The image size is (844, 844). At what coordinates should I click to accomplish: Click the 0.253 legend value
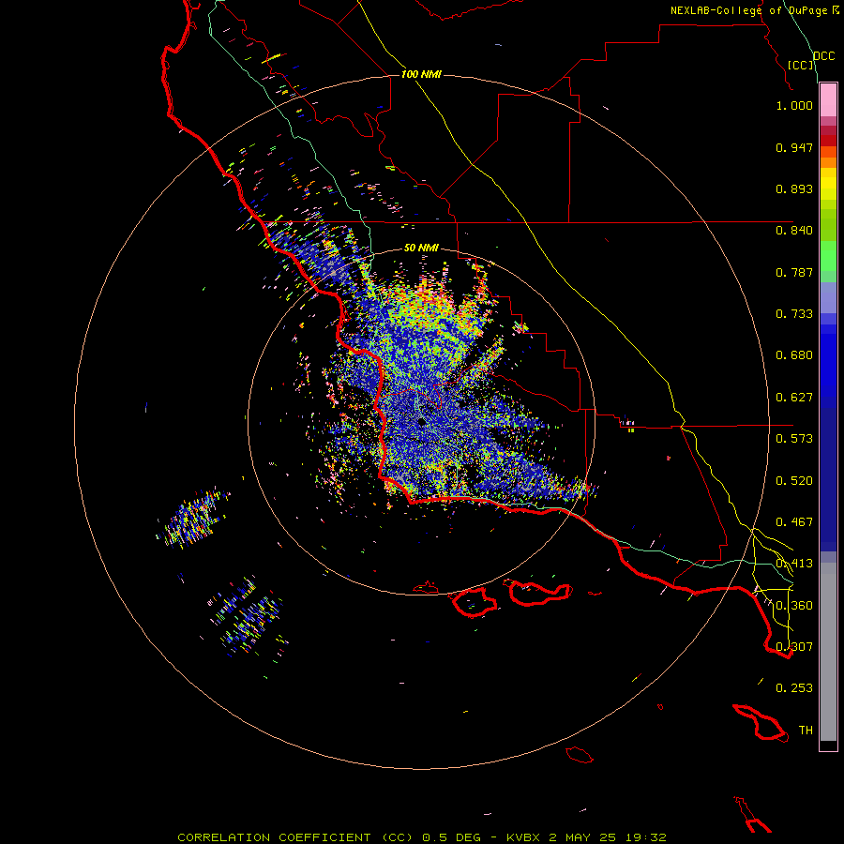794,688
